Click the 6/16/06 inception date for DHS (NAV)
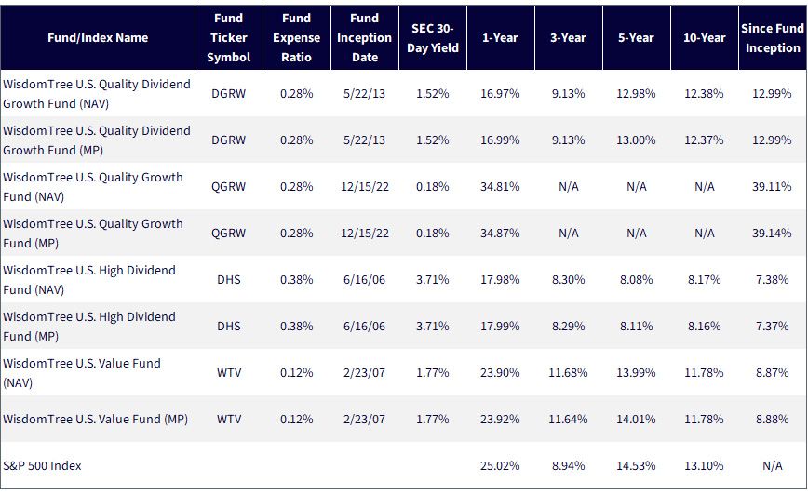The image size is (808, 495). pos(364,280)
